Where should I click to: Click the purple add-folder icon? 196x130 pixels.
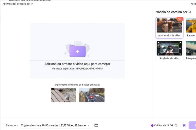pos(78,51)
